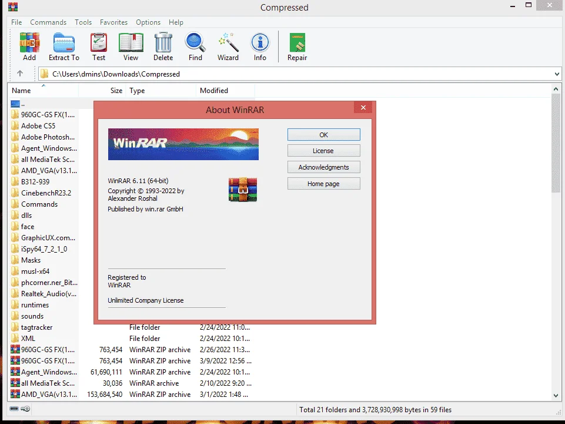Click the License button
Image resolution: width=565 pixels, height=424 pixels.
pyautogui.click(x=323, y=151)
